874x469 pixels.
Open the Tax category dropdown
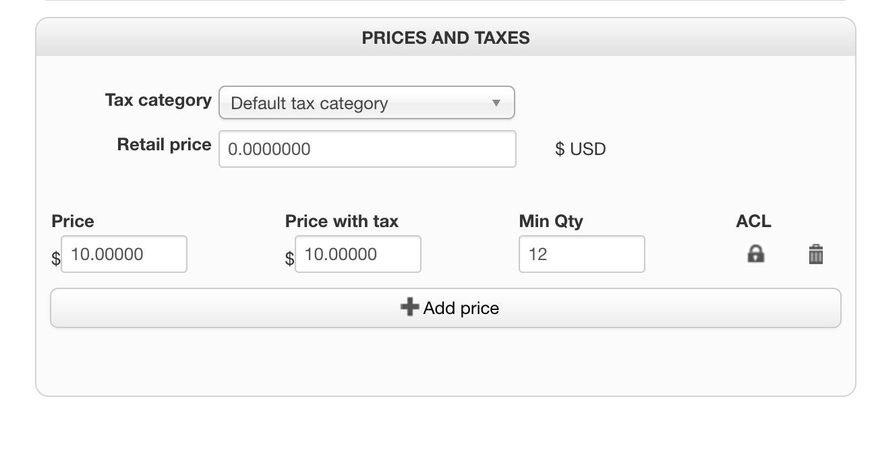366,103
